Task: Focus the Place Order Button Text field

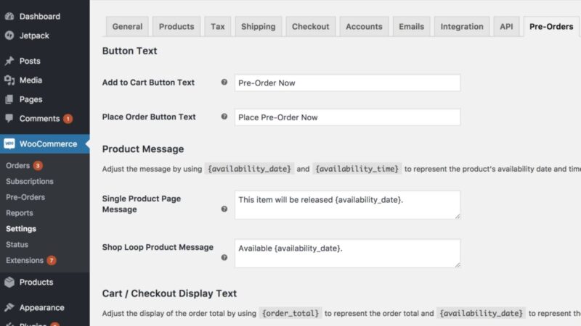Action: 347,117
